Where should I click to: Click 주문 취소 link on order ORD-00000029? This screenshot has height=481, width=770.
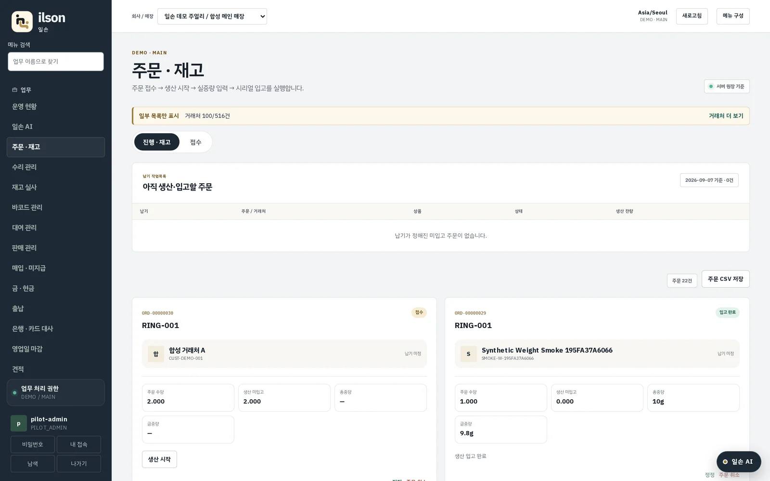(729, 475)
